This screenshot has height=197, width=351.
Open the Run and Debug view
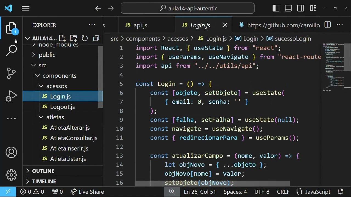[11, 96]
